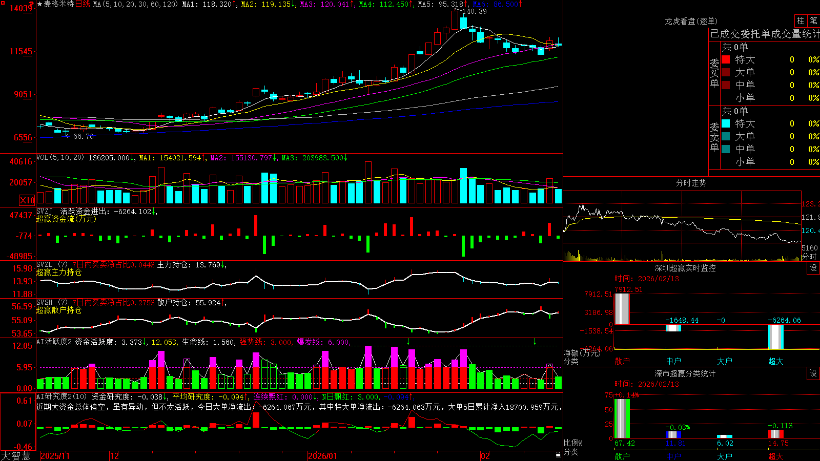This screenshot has width=820, height=461.
Task: Switch to 笔 tick view
Action: click(813, 20)
